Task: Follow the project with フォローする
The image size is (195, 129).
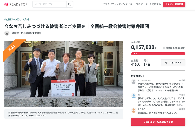Action: point(173,63)
